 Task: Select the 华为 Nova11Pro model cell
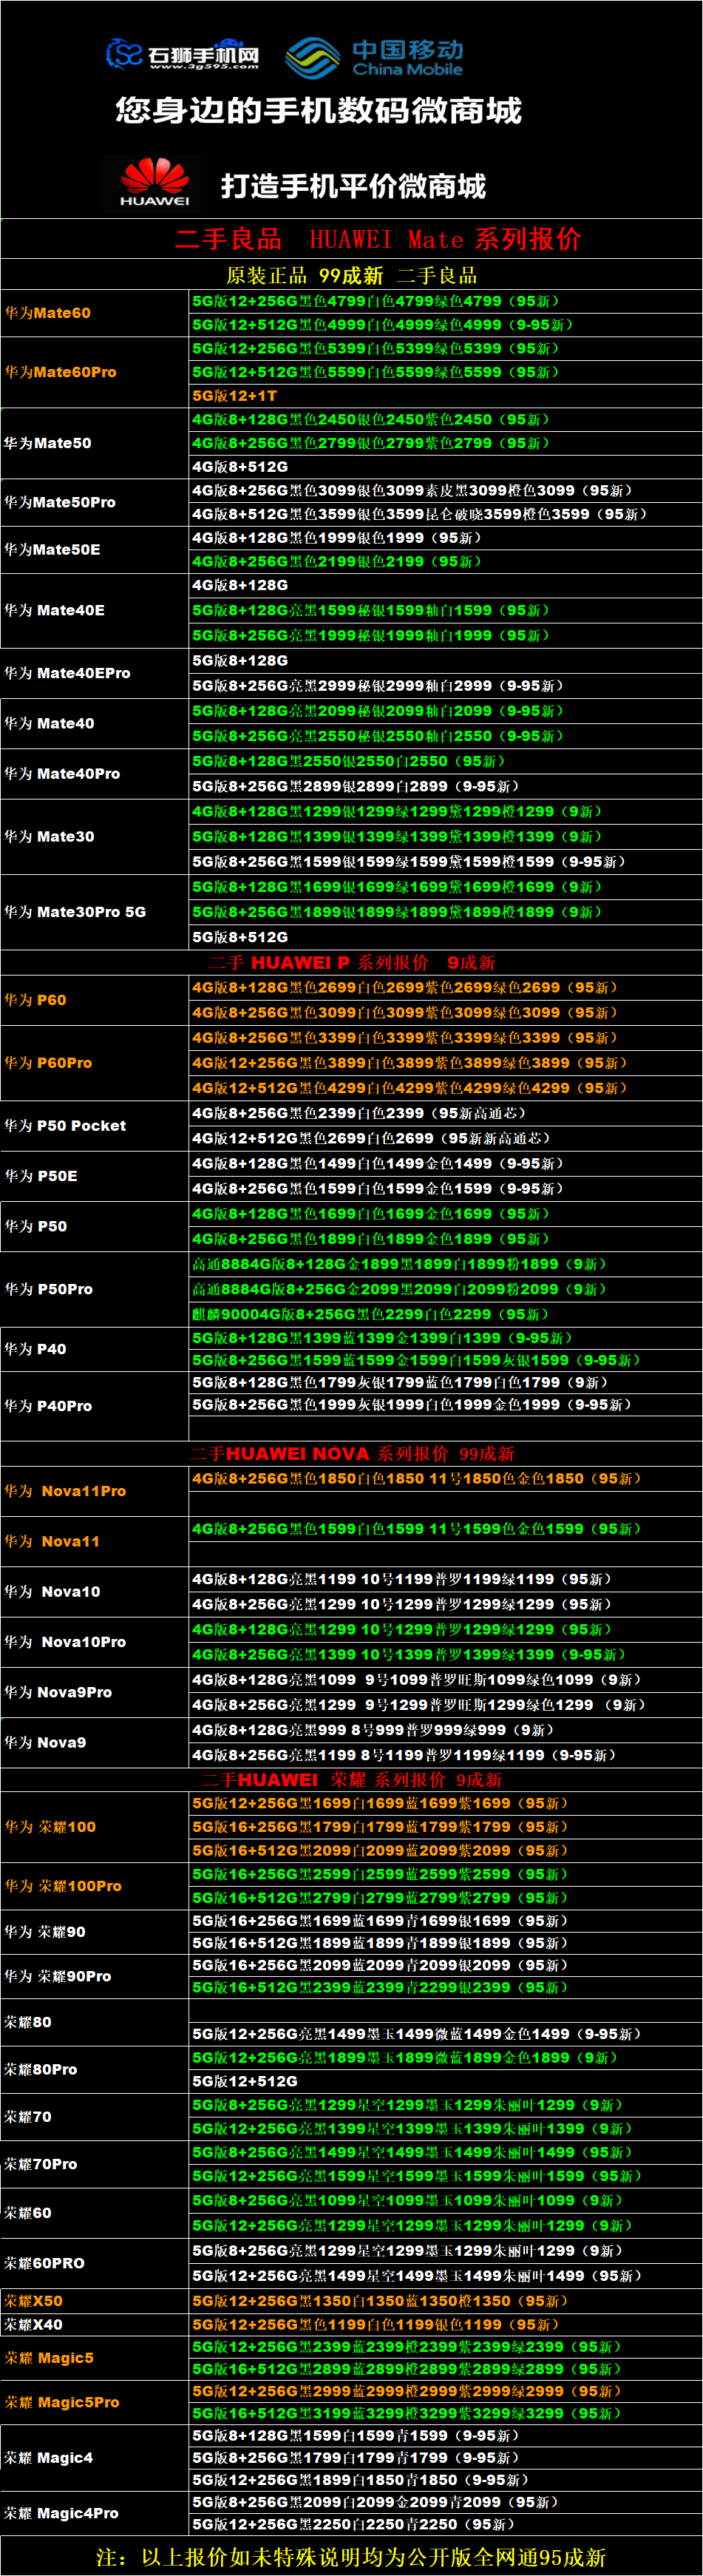pos(95,1491)
